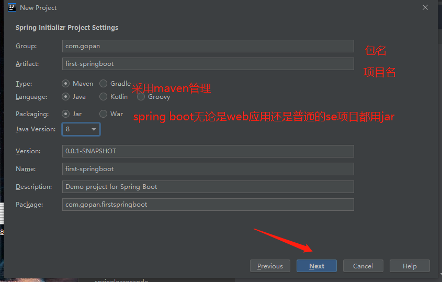Click the Version input field

pos(208,151)
